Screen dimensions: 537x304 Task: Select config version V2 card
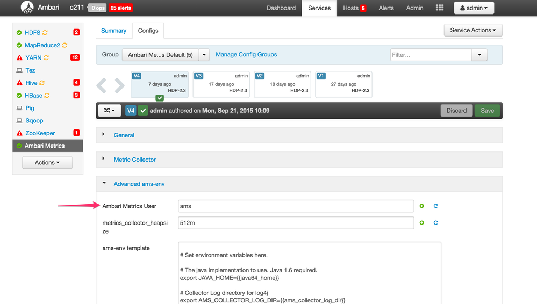pyautogui.click(x=283, y=84)
